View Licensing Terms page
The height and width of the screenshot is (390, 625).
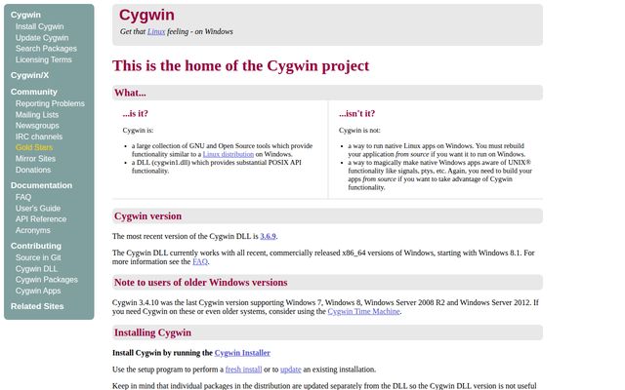(x=43, y=59)
